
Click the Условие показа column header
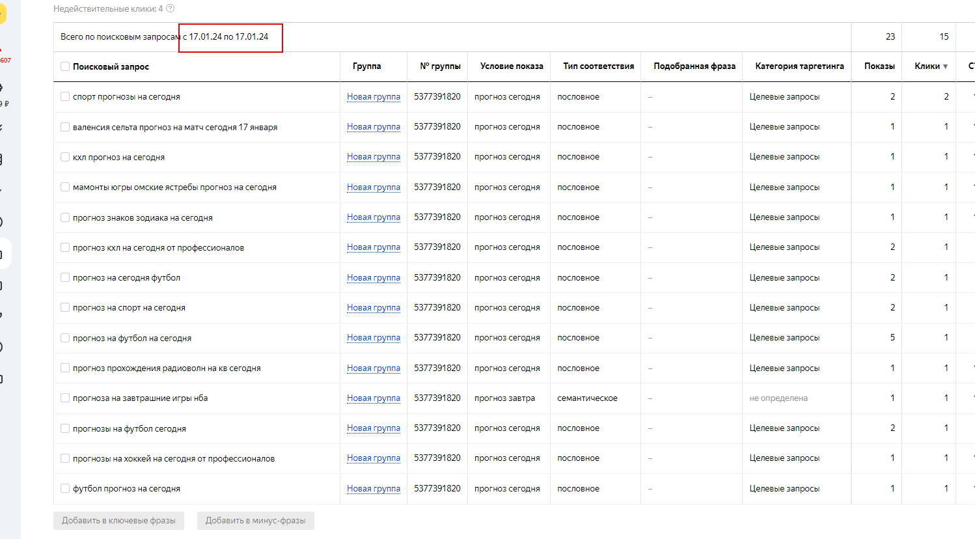[x=511, y=66]
